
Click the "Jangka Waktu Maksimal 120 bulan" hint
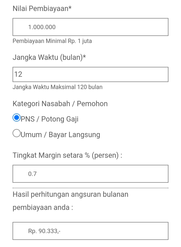[58, 87]
